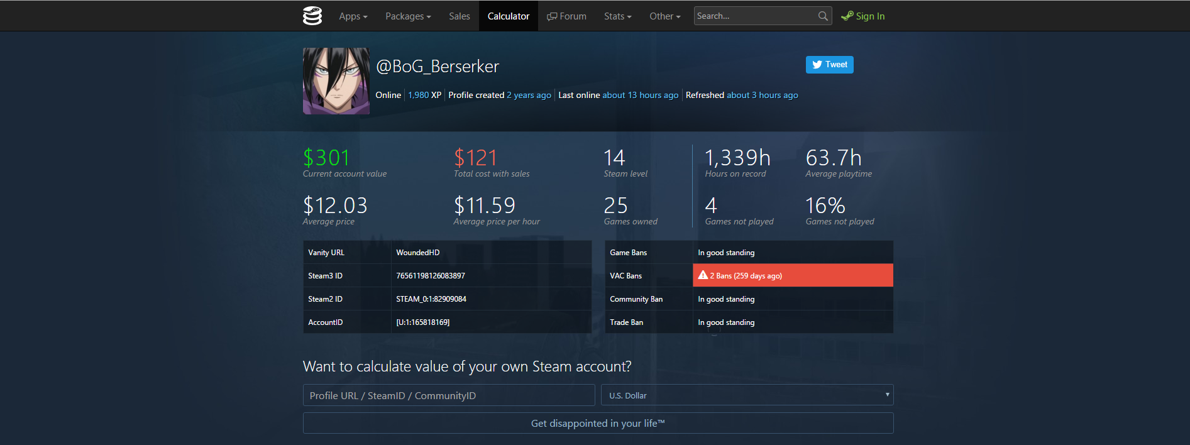Open the BoG_Berserker avatar image
The width and height of the screenshot is (1190, 445).
tap(336, 81)
